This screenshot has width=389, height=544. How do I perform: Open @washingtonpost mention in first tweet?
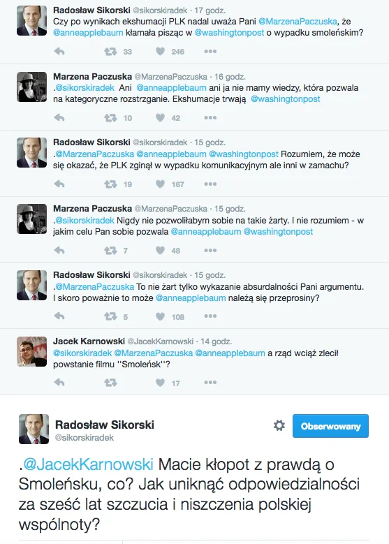pos(229,33)
